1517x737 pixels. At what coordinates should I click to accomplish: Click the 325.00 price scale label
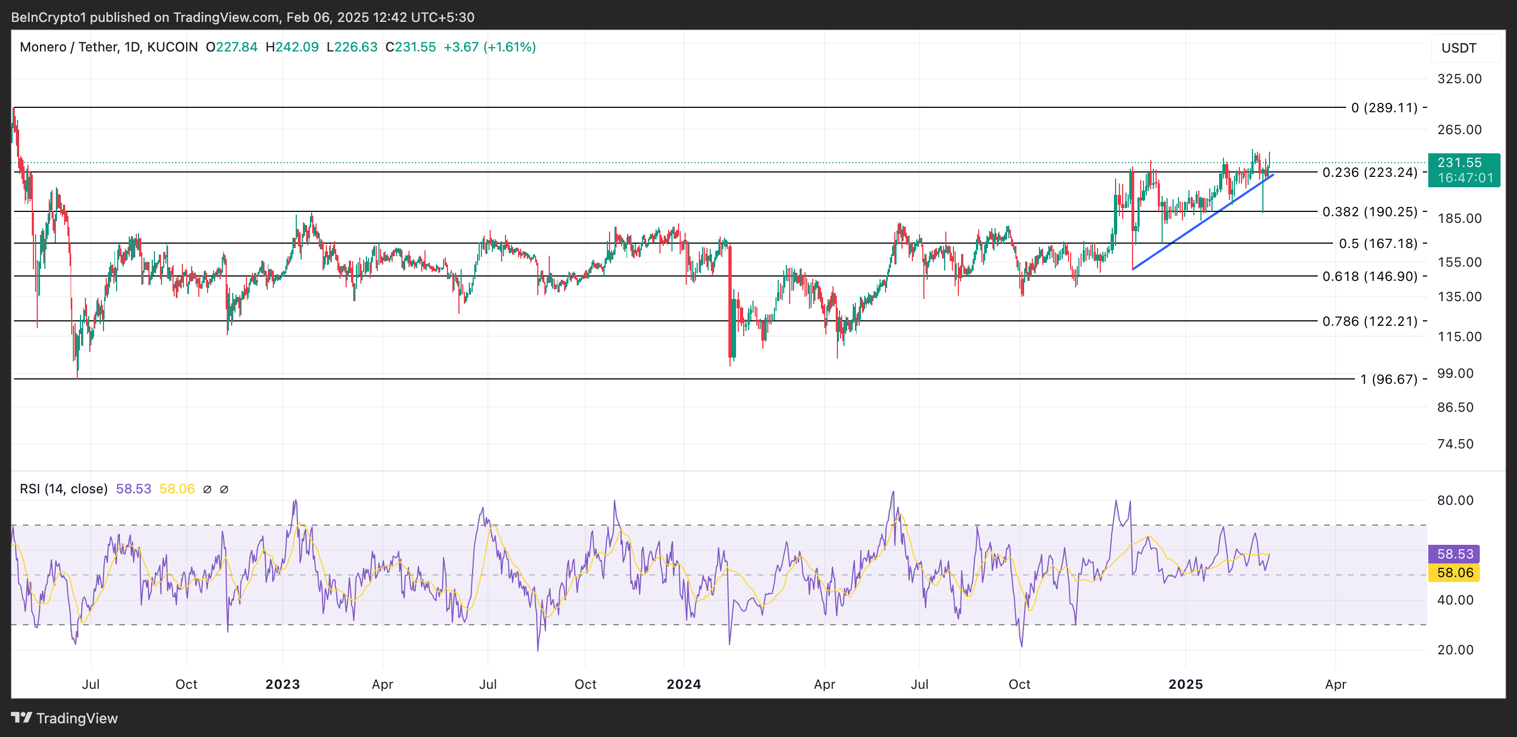[x=1459, y=79]
